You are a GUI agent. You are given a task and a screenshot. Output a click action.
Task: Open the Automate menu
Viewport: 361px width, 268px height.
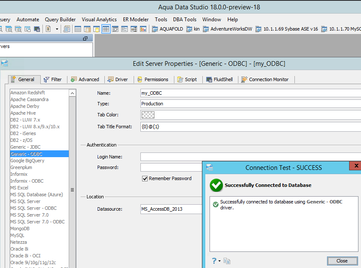pyautogui.click(x=28, y=20)
